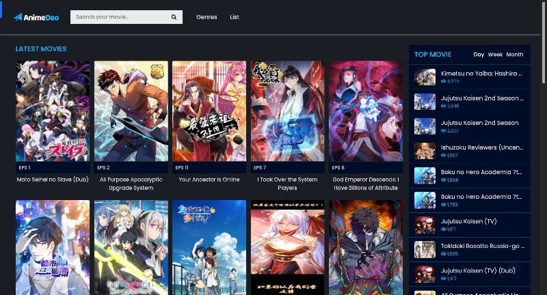Open Mato Seihei no Slave poster
Screen dimensions: 547x295
(x=53, y=111)
